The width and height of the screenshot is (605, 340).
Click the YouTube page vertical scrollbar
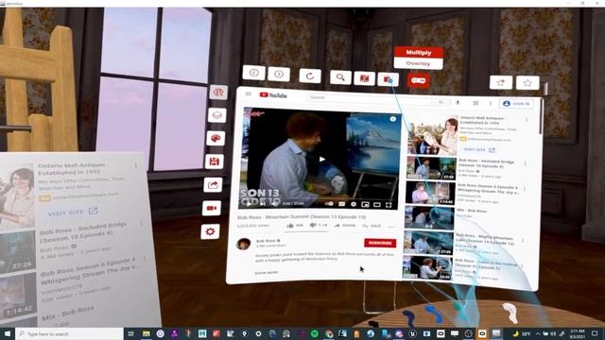(541, 116)
